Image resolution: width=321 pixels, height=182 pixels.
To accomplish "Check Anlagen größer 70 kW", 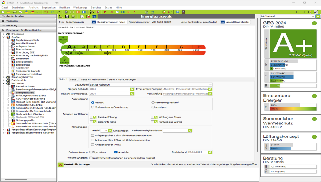I will point(93,145).
